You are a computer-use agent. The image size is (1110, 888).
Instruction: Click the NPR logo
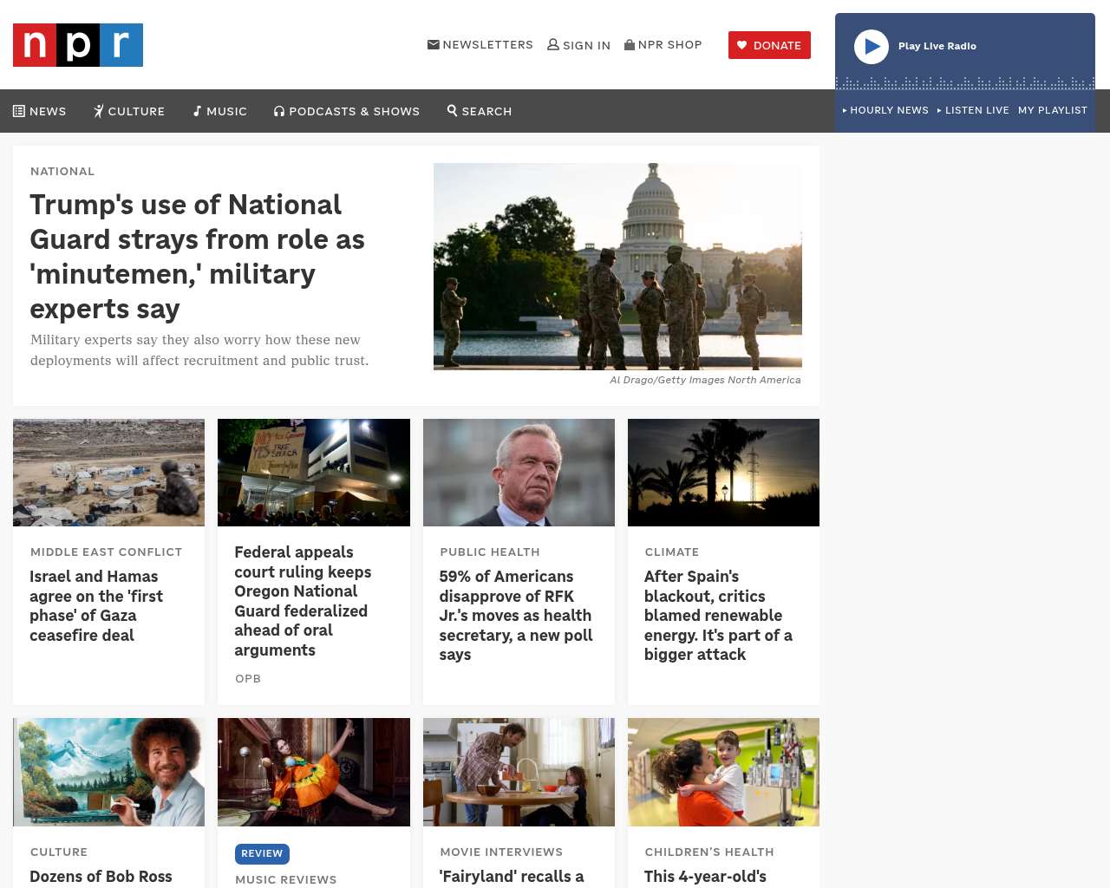(x=78, y=45)
